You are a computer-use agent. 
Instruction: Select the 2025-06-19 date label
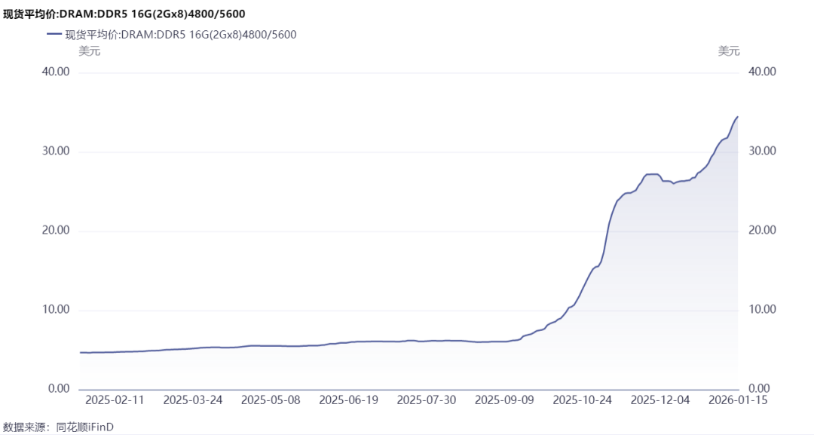348,400
